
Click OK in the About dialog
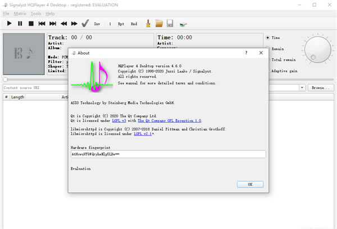pyautogui.click(x=250, y=184)
